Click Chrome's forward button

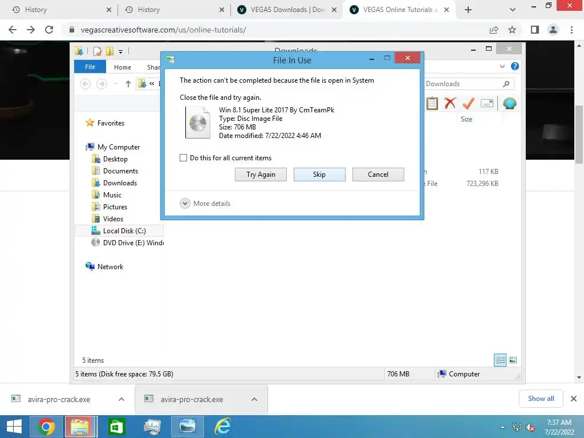(31, 30)
